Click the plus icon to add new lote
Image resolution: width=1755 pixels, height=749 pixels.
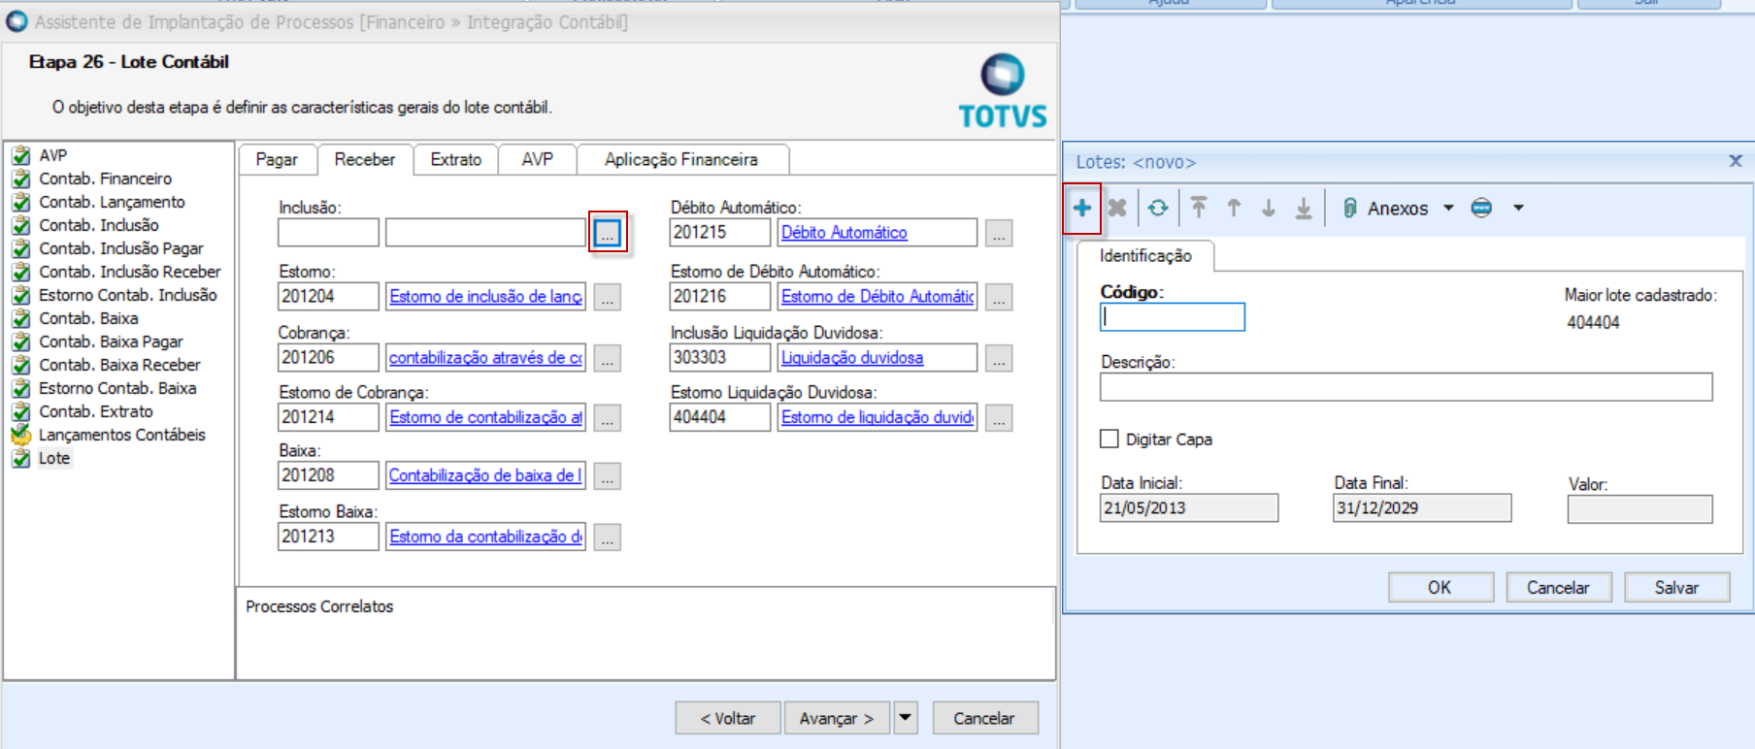coord(1082,208)
